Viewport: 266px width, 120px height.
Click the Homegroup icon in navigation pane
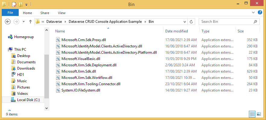[10, 37]
